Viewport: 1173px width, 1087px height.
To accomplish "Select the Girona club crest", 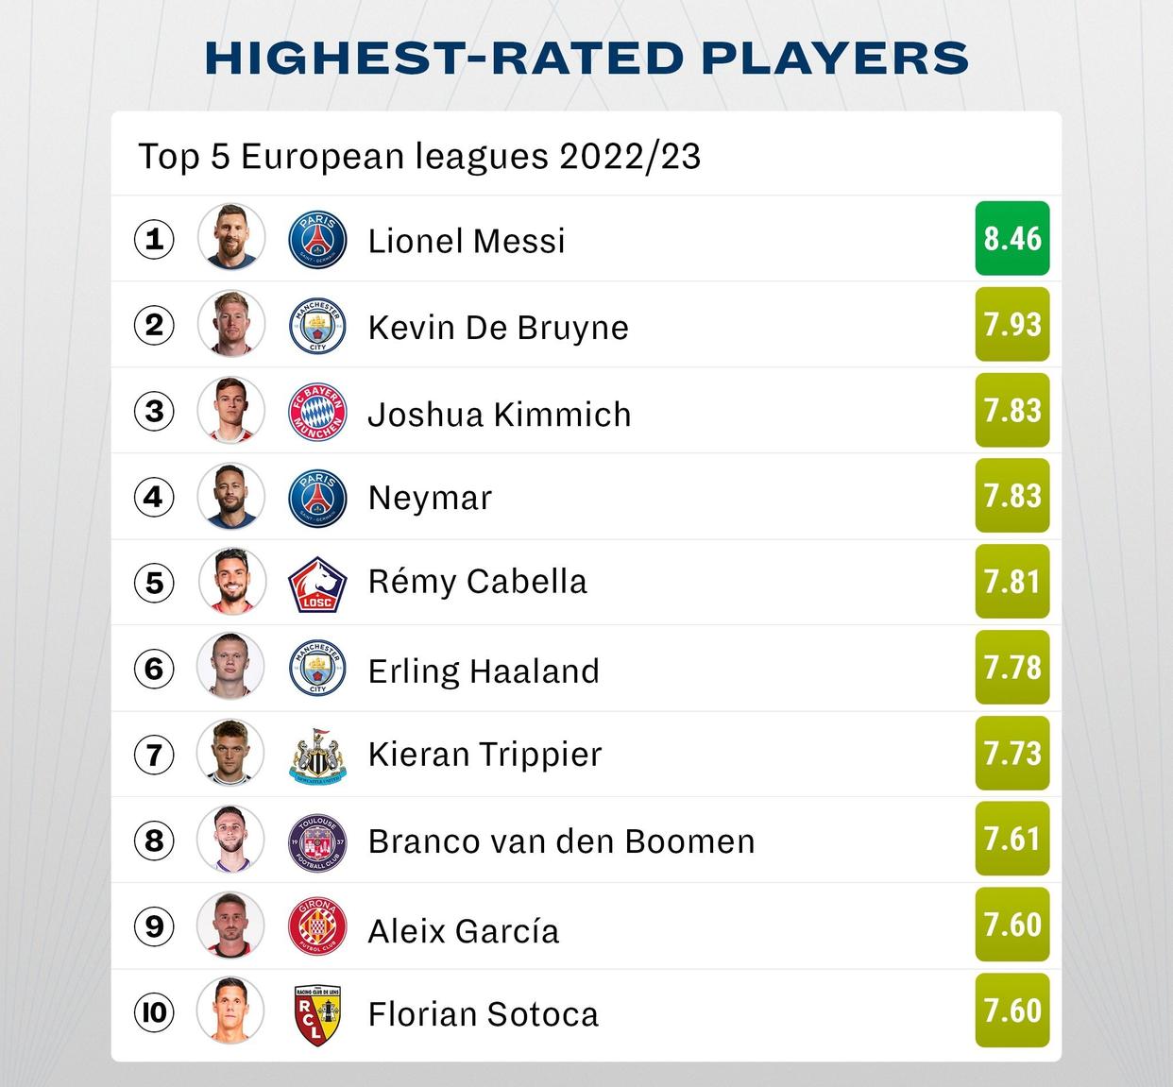I will point(317,926).
